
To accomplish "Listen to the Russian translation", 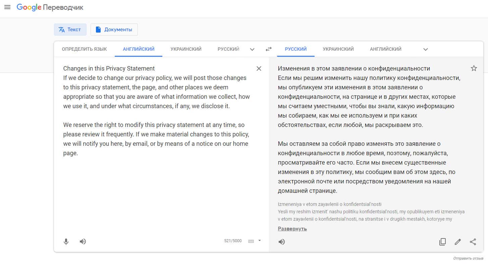I will (x=282, y=242).
